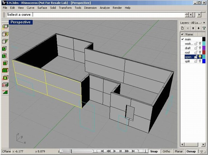Viewport: 208px width, 155px height.
Task: Click the Perspective viewport title
Action: [21, 22]
